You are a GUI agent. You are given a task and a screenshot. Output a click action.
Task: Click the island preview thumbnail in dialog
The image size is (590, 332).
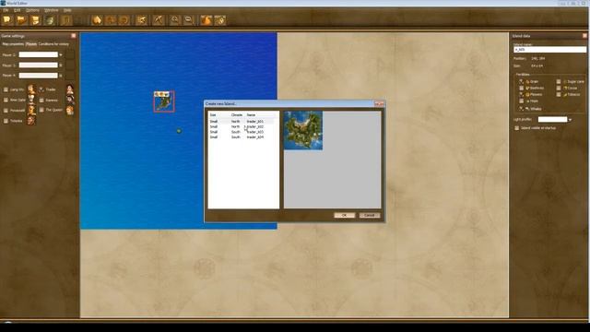pyautogui.click(x=303, y=130)
